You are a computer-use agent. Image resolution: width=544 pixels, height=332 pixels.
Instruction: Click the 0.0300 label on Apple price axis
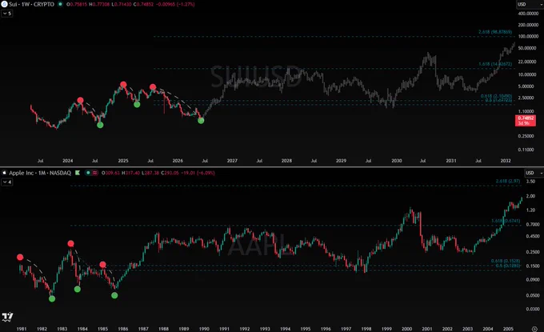coord(533,309)
